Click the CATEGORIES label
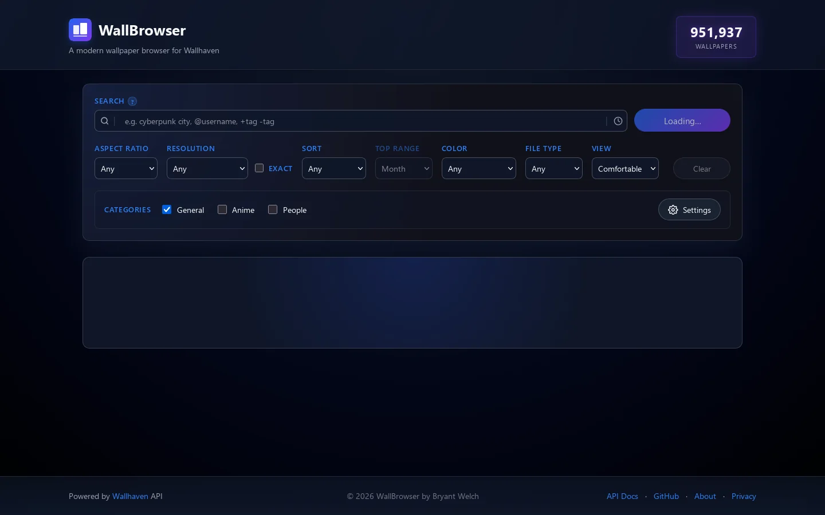This screenshot has width=825, height=515. click(128, 210)
